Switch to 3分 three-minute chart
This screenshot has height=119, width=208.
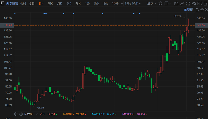coord(97,4)
